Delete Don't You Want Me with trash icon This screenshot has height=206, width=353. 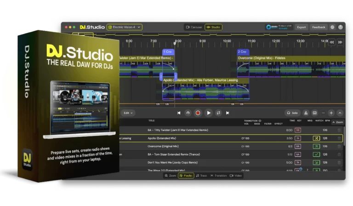339,163
